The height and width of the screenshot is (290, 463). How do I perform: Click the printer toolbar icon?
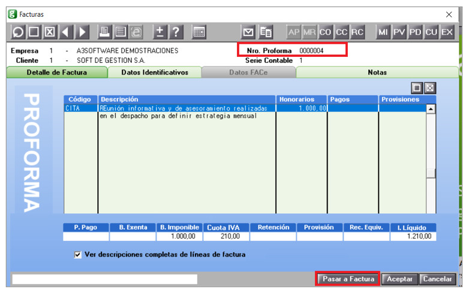[x=104, y=32]
